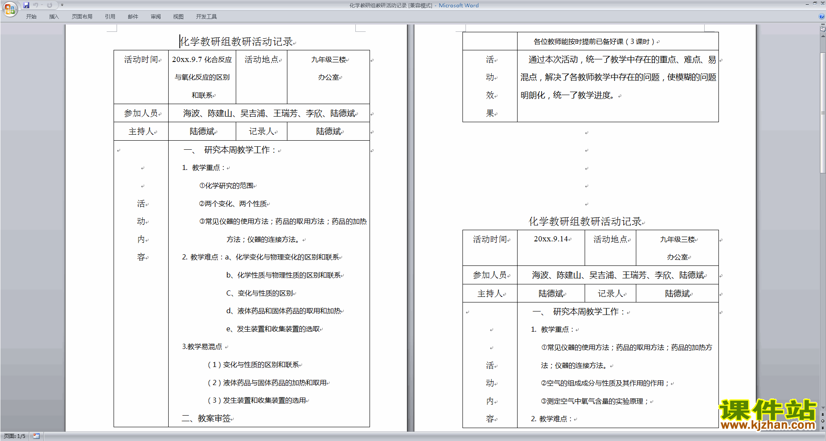The image size is (826, 441).
Task: Toggle the ruler icon above scrollbar
Action: [823, 29]
